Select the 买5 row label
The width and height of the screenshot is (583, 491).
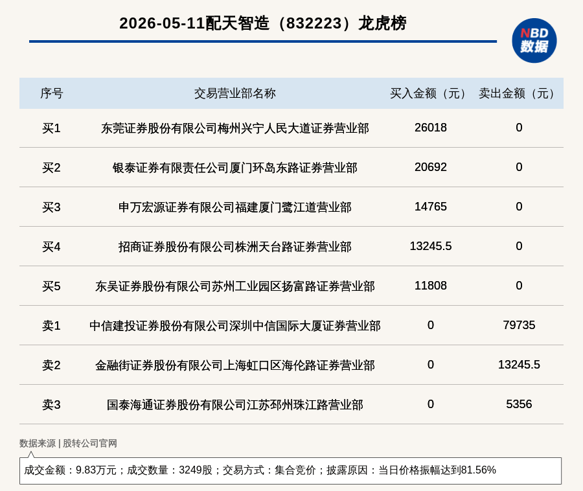pyautogui.click(x=51, y=286)
